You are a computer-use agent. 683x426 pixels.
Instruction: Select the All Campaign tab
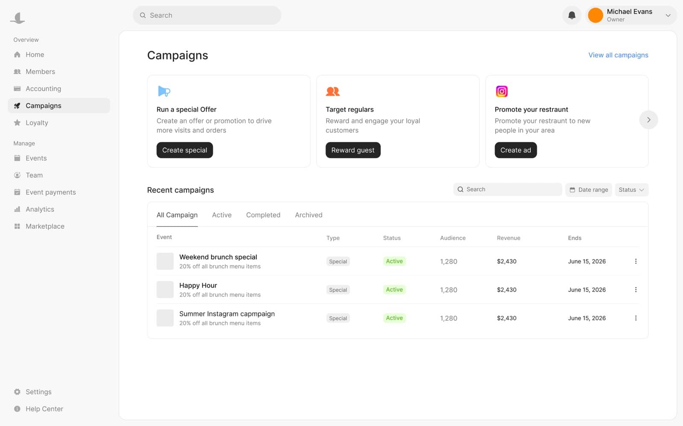[177, 215]
